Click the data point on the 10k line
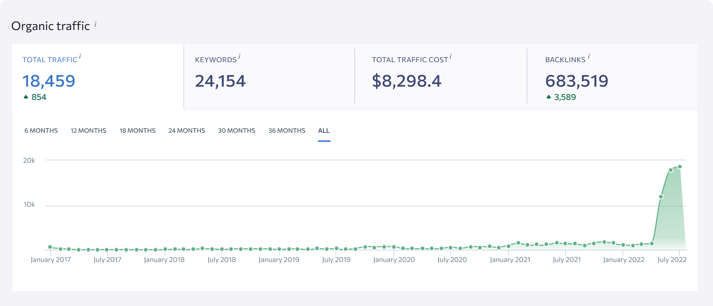The width and height of the screenshot is (713, 306). click(x=661, y=197)
